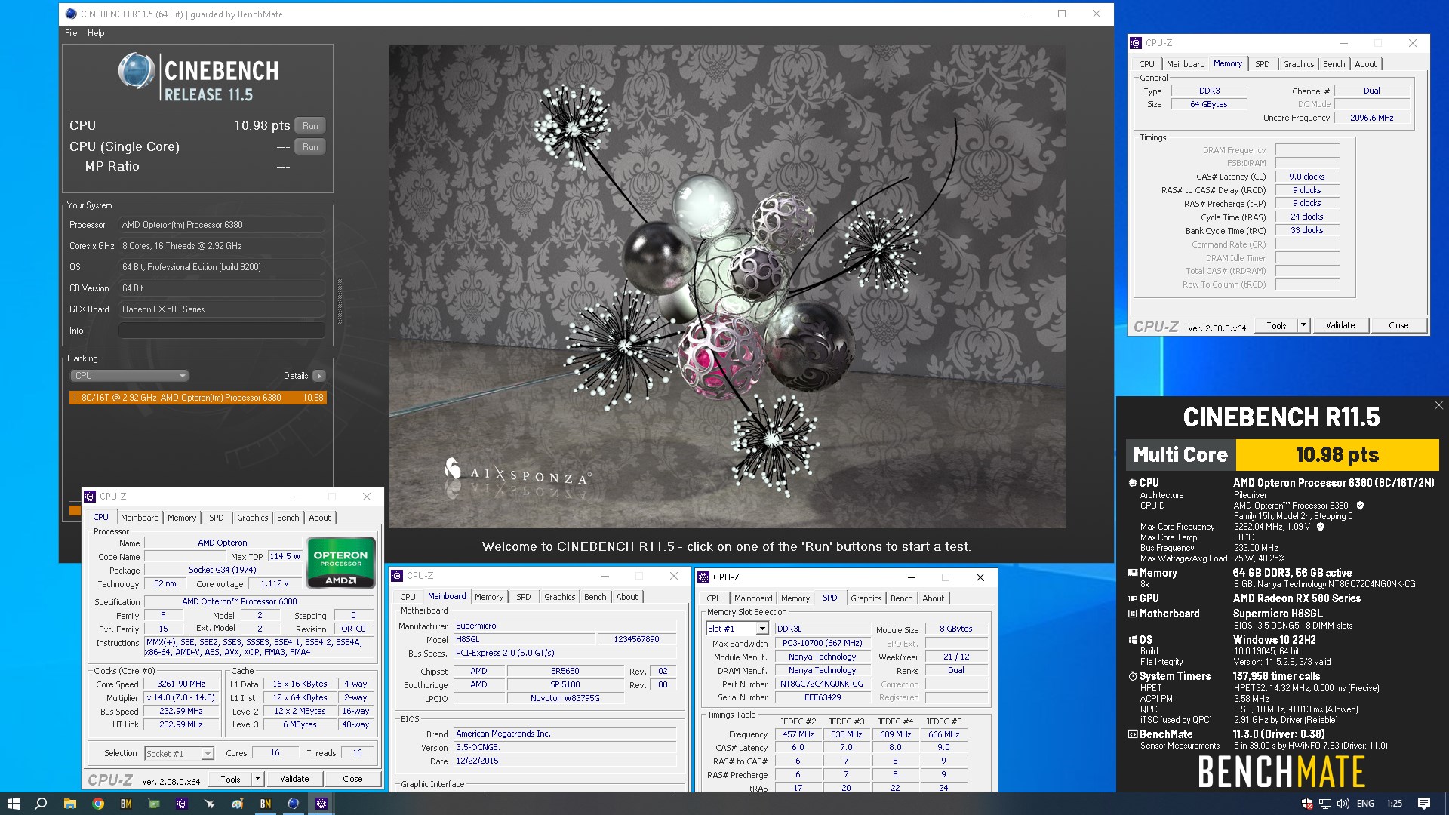This screenshot has height=815, width=1449.
Task: Click the Cinebench Info input field
Action: coord(222,331)
